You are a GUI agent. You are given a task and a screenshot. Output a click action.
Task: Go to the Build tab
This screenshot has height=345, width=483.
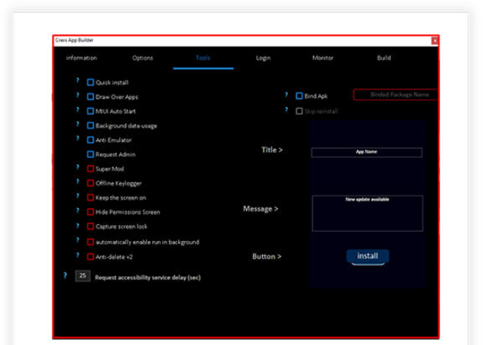[x=384, y=58]
